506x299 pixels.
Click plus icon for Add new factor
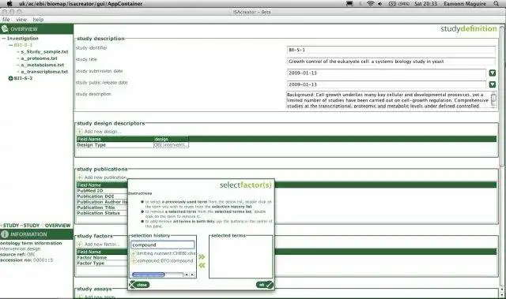coord(80,245)
